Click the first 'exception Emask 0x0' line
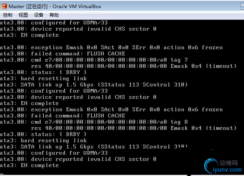This screenshot has height=176, width=244. [111, 47]
